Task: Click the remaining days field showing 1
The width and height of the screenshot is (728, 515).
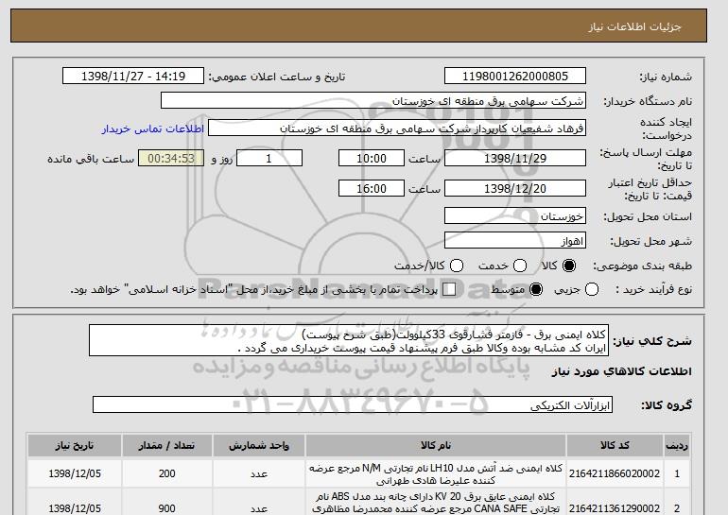Action: click(x=269, y=158)
